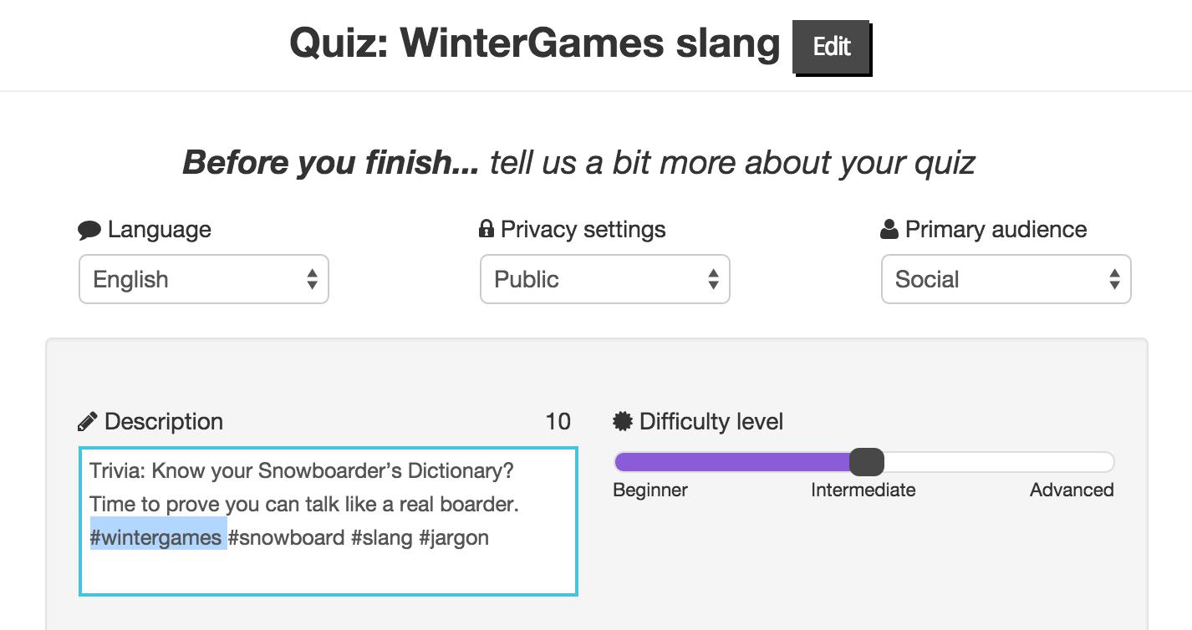Click the highlighted #wintergames hashtag
The height and width of the screenshot is (630, 1192).
tap(156, 537)
